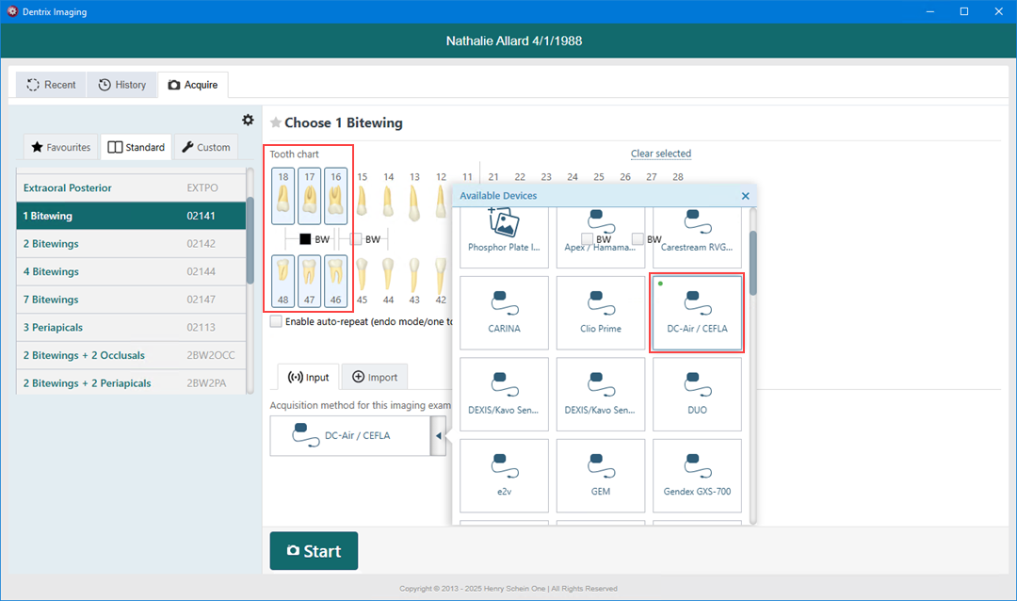
Task: Switch to the History tab
Action: click(122, 85)
